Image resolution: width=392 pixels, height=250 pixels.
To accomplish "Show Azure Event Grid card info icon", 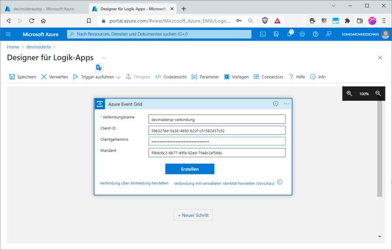I will point(276,103).
